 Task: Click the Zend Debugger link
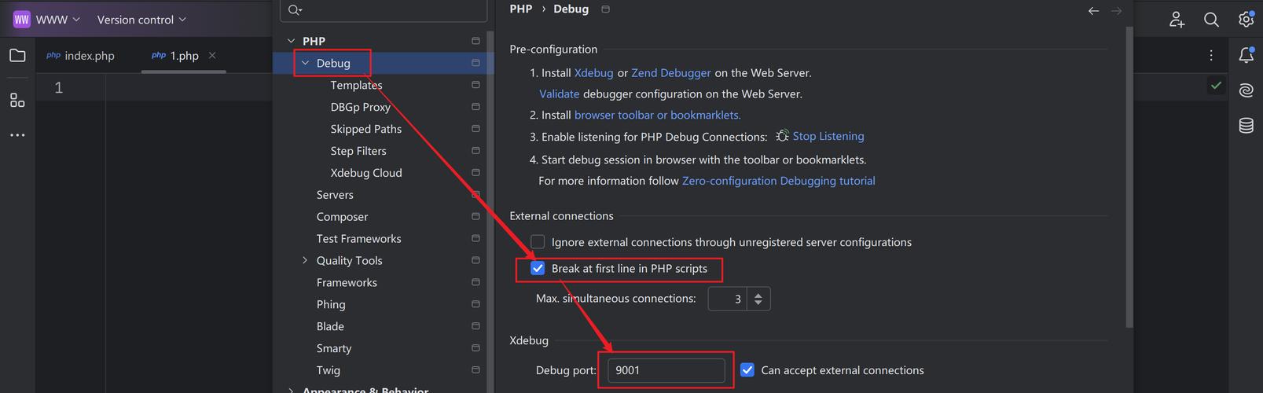coord(671,73)
